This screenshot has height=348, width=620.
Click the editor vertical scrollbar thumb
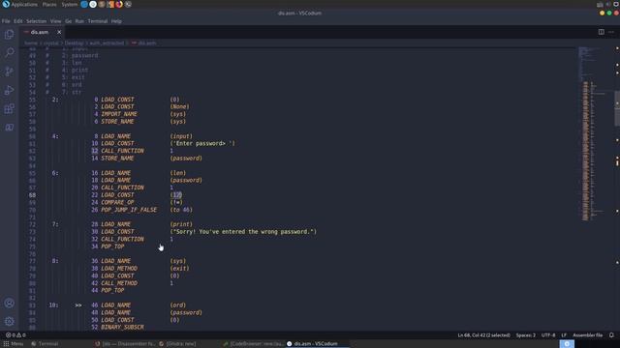click(x=617, y=108)
